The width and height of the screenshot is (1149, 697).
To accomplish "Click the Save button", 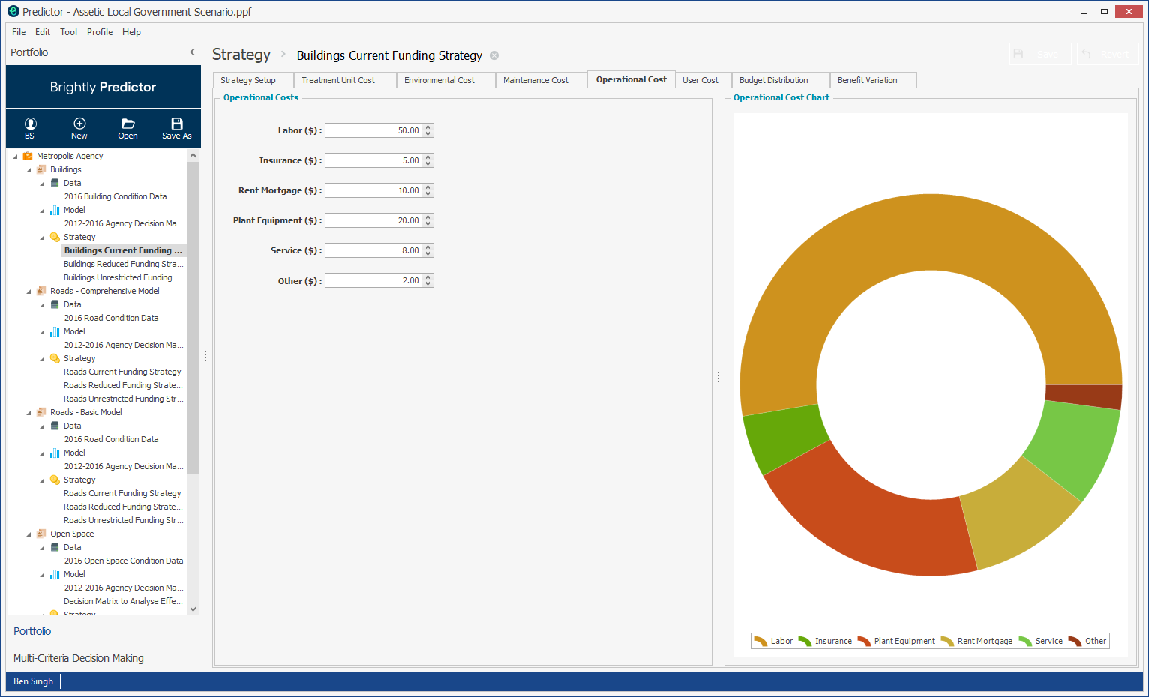I will coord(1039,54).
